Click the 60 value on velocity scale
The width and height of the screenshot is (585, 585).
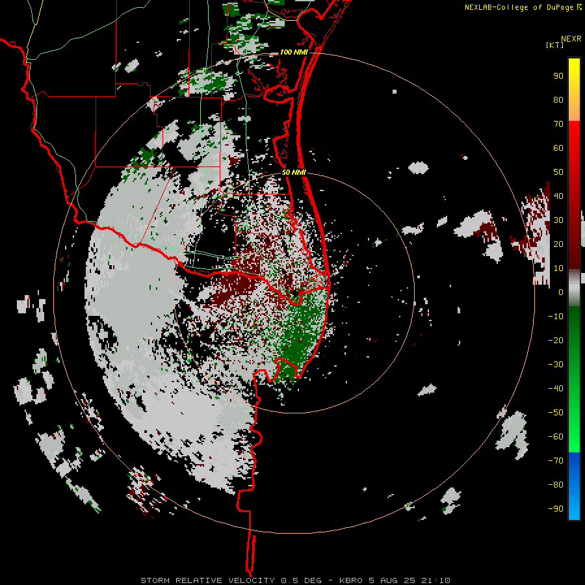(x=558, y=148)
